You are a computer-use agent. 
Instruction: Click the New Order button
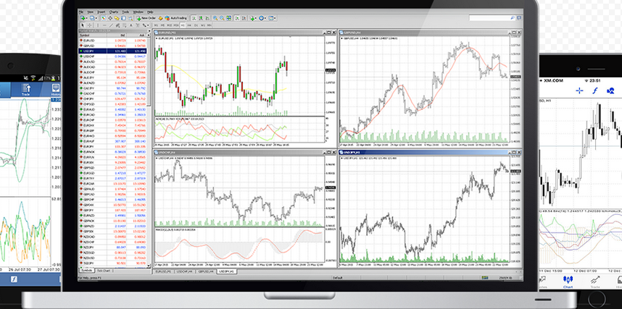pyautogui.click(x=146, y=18)
